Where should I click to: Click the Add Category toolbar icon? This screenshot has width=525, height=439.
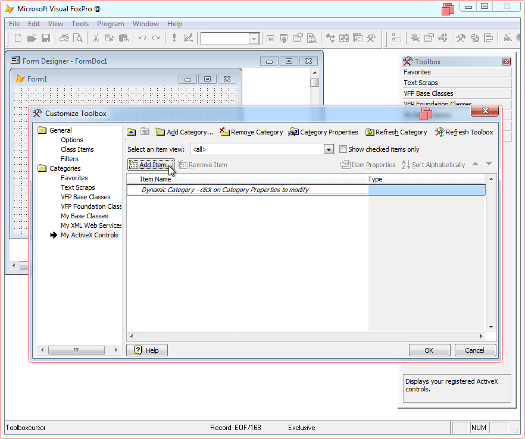pos(160,132)
